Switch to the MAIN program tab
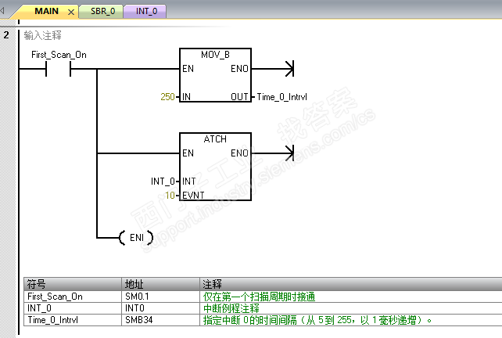The image size is (502, 338). tap(46, 11)
